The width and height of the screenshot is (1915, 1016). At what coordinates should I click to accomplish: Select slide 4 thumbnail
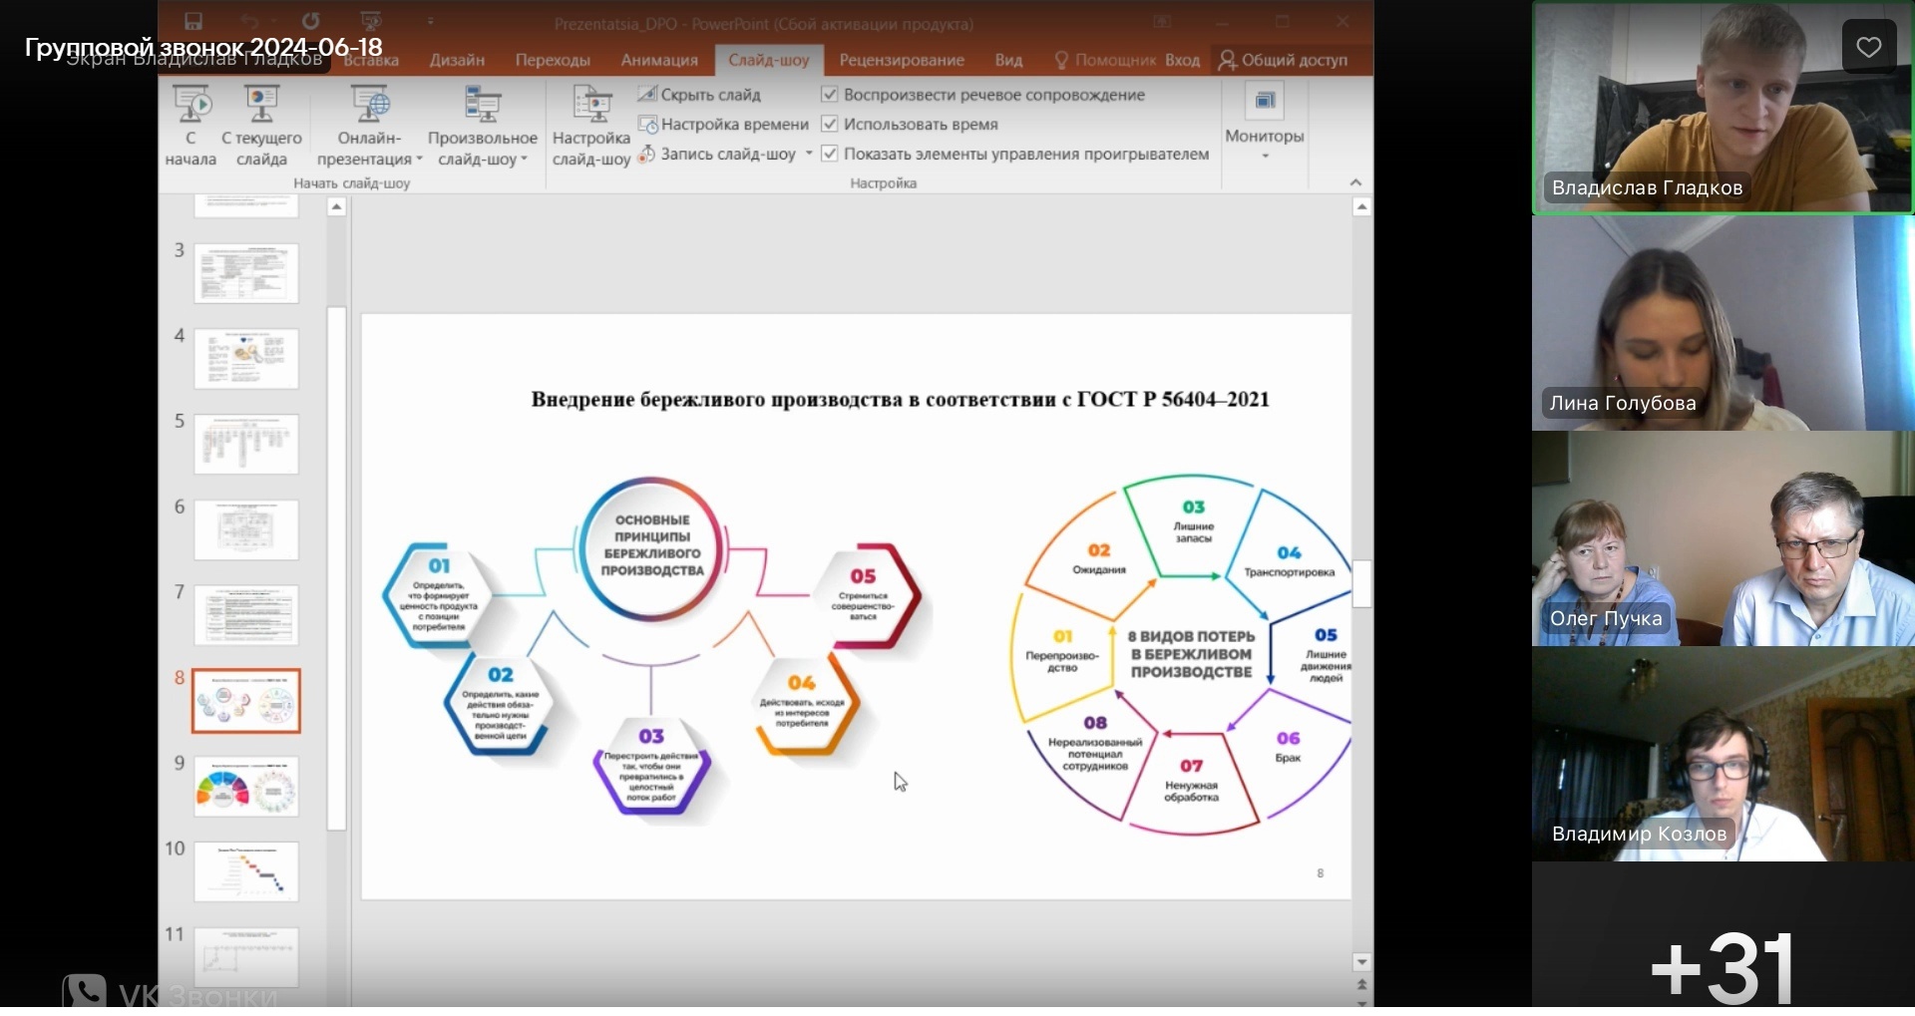tap(246, 359)
